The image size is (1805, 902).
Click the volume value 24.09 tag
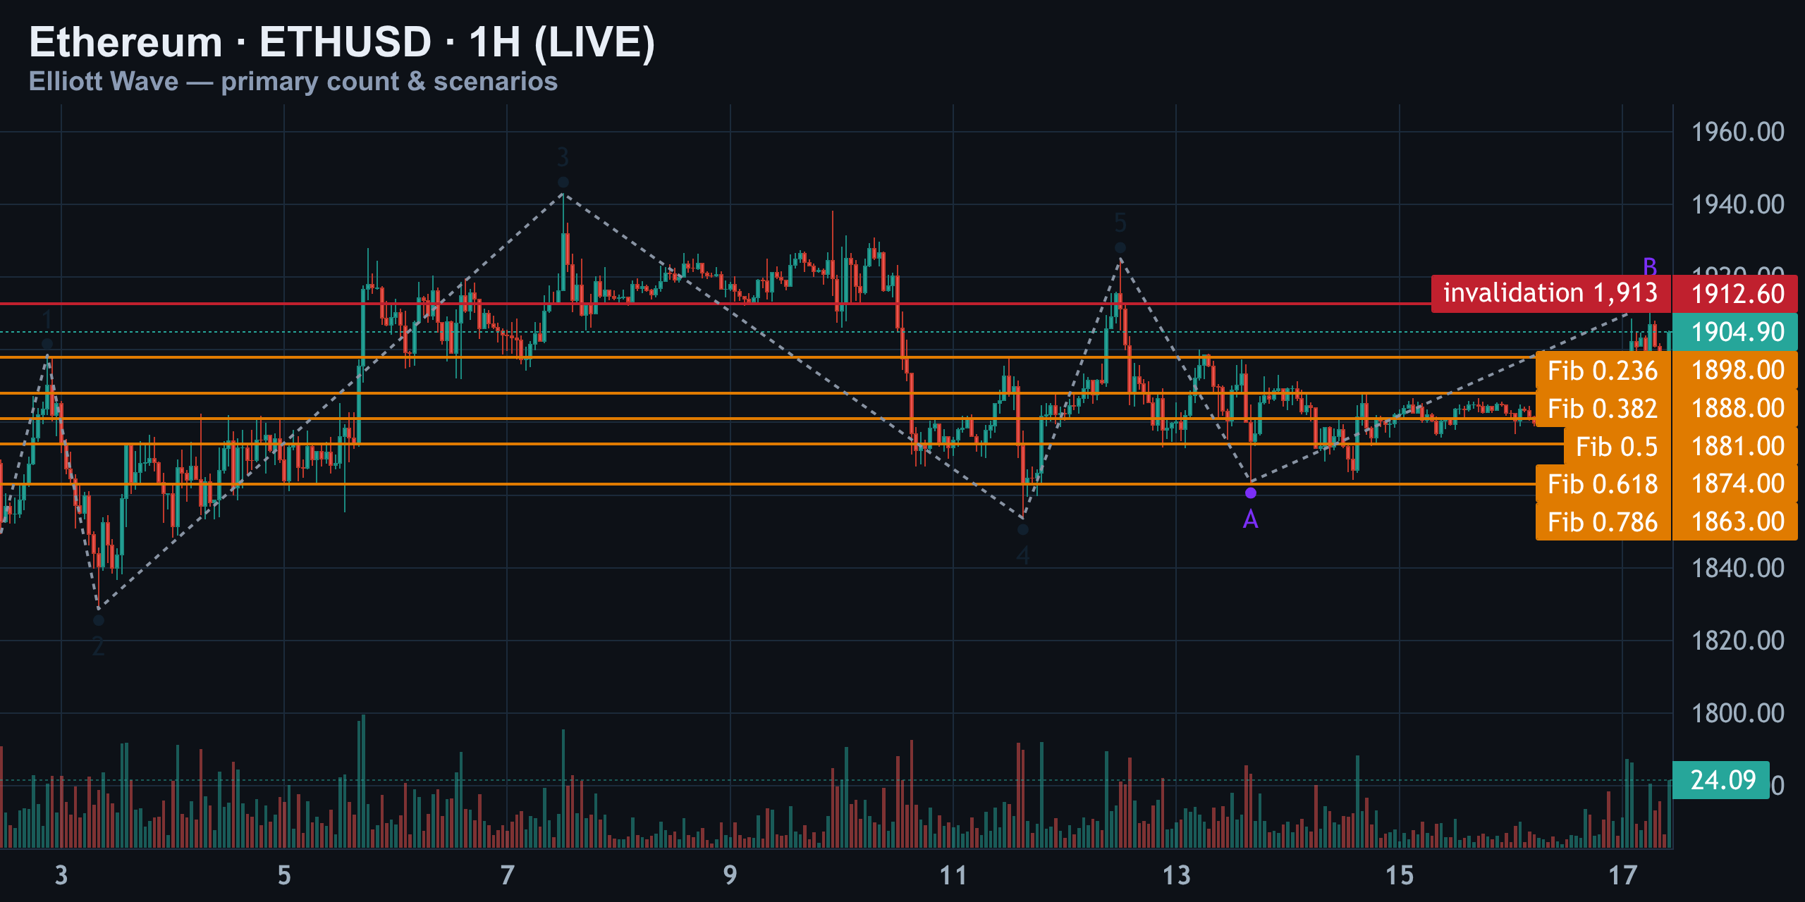[1721, 780]
